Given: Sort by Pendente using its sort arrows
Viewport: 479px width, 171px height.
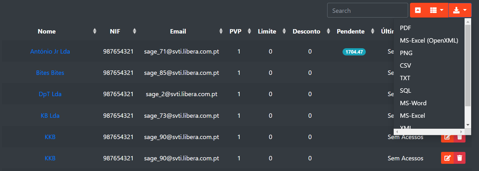Looking at the screenshot, I should tap(373, 31).
